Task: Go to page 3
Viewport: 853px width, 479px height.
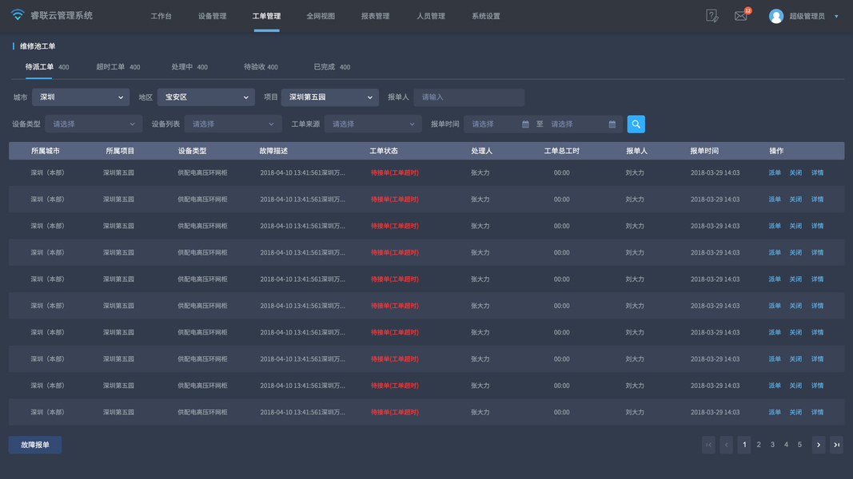Action: (x=772, y=445)
